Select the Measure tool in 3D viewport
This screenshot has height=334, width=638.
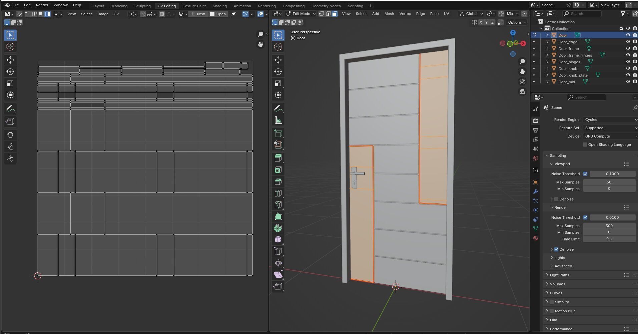click(x=278, y=120)
